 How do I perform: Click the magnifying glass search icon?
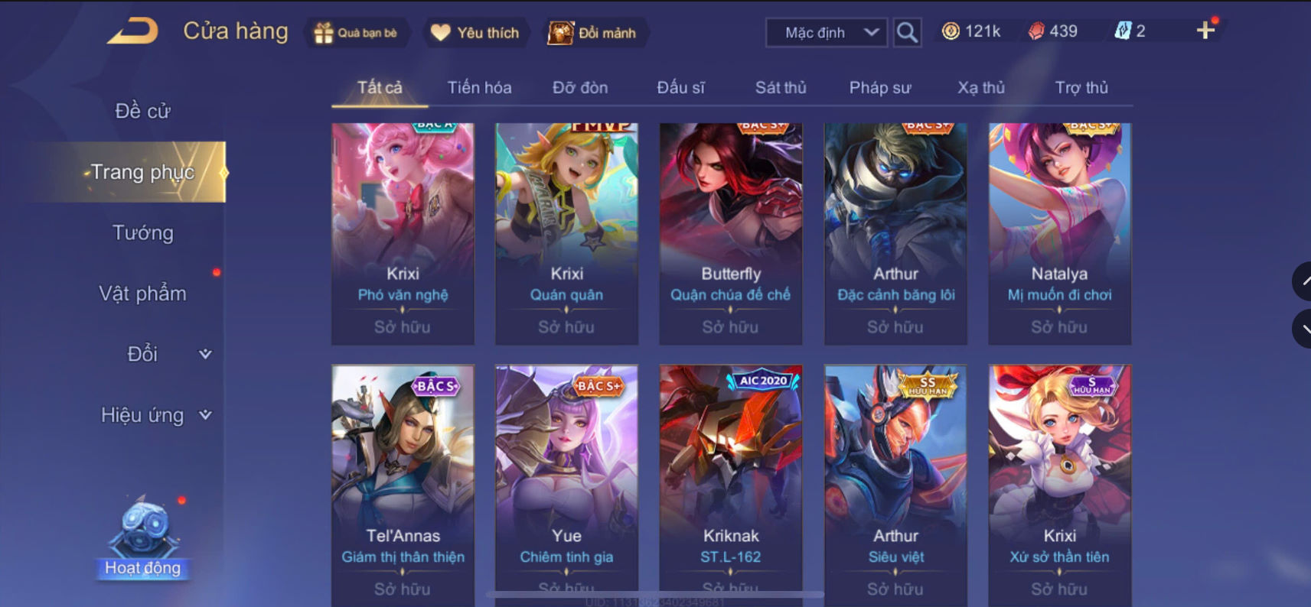(907, 32)
